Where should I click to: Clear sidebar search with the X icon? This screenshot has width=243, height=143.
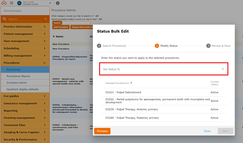click(x=45, y=19)
